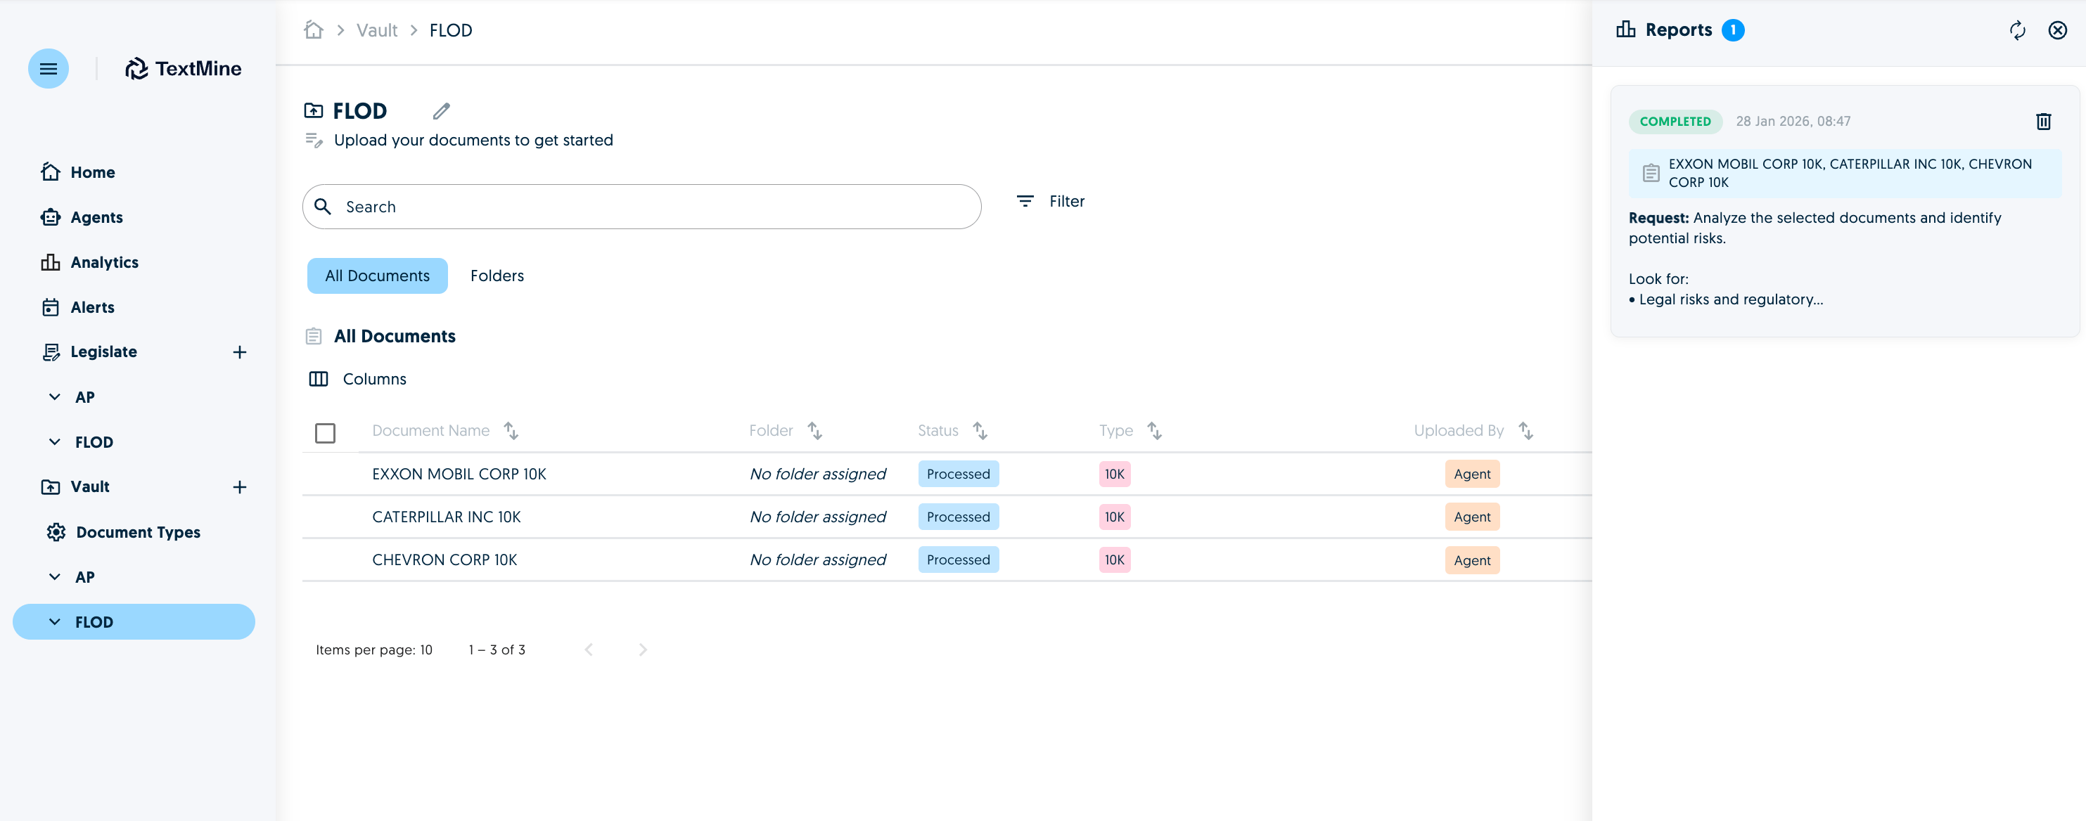Open Alerts in sidebar
The width and height of the screenshot is (2086, 821).
pos(78,308)
